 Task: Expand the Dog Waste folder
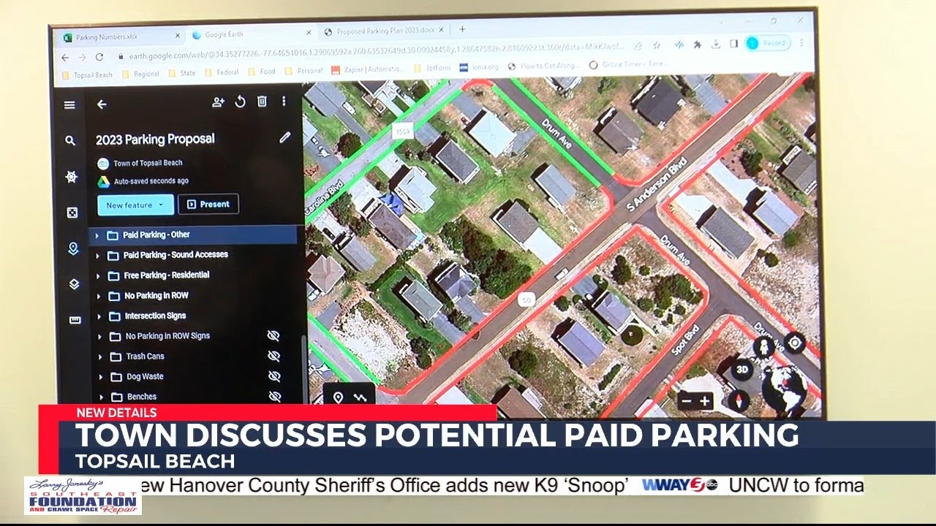(x=101, y=377)
